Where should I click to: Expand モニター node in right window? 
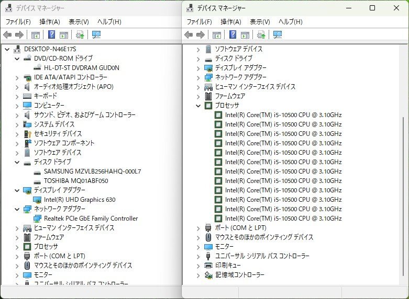pos(198,247)
